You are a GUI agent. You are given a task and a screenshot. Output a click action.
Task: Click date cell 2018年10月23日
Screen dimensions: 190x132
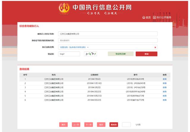[94, 96]
